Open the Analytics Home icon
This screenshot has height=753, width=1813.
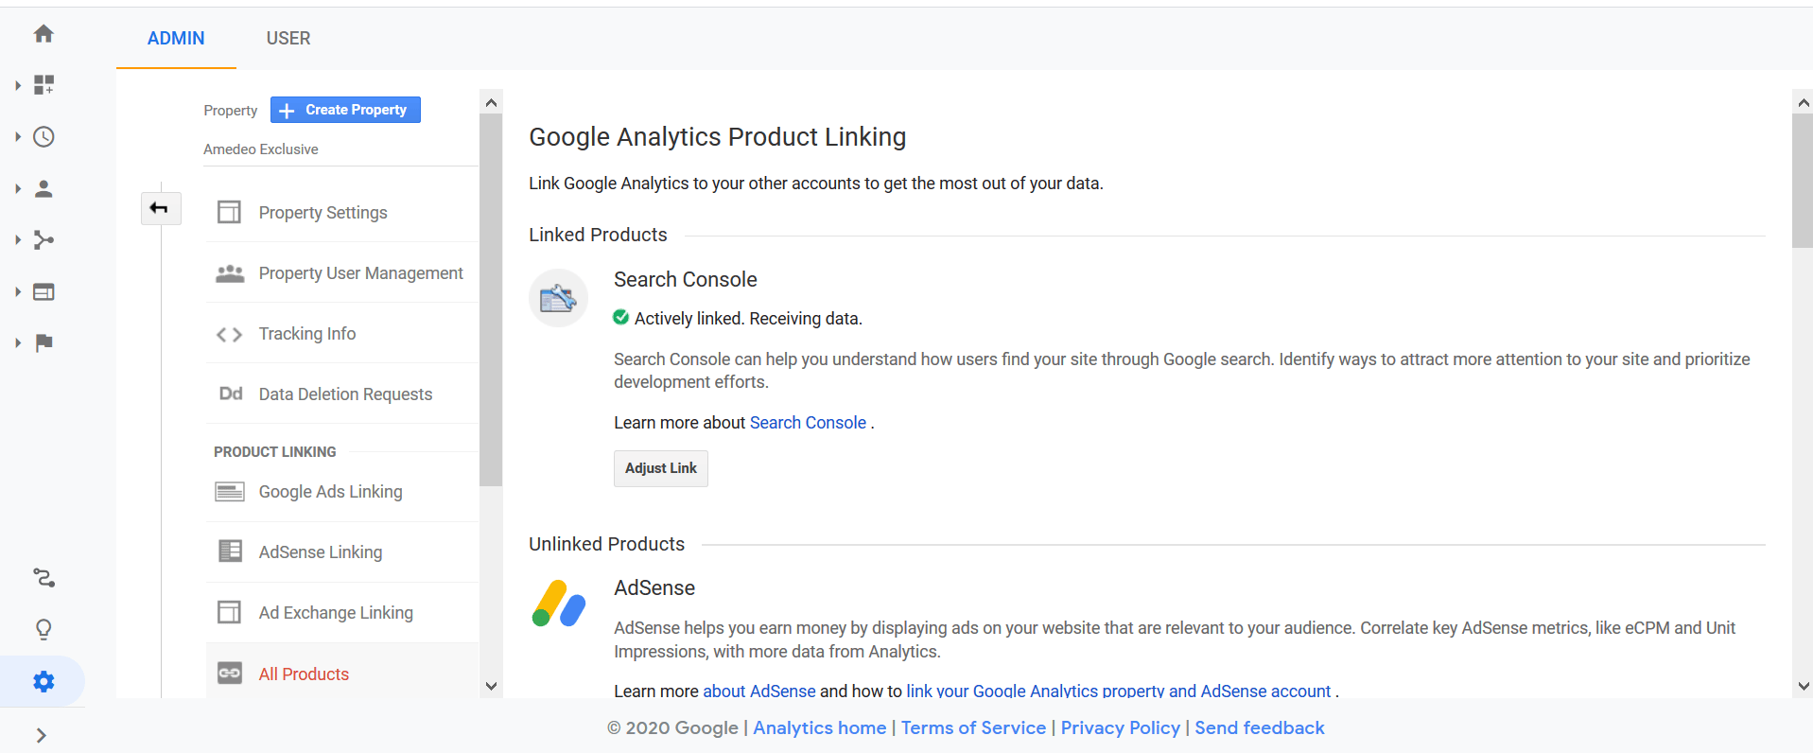pos(44,33)
